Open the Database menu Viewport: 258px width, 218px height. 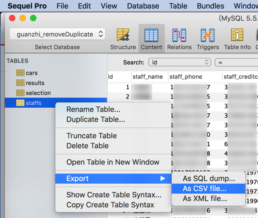(x=143, y=6)
